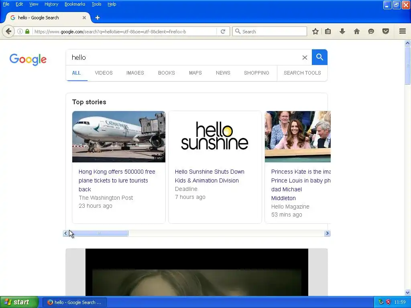Click the 'Top stories' heading
This screenshot has height=308, width=411.
point(89,102)
